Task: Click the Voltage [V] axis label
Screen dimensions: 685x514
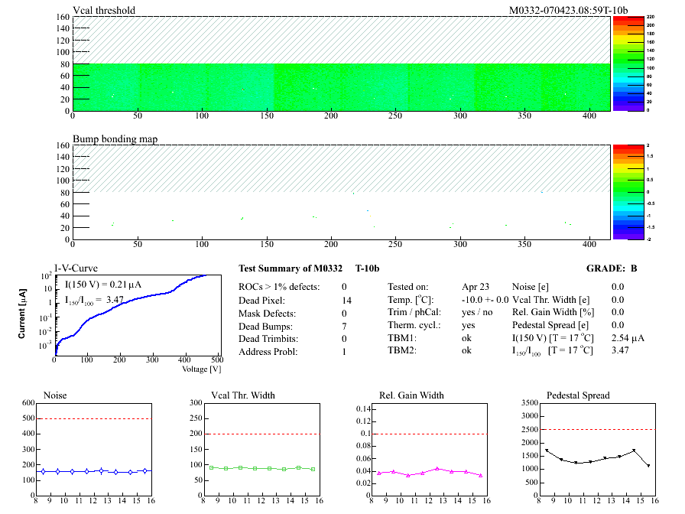Action: pos(201,369)
